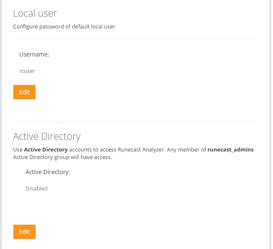Click 'Active Directory group will have access' line
Image resolution: width=273 pixels, height=249 pixels.
[62, 157]
